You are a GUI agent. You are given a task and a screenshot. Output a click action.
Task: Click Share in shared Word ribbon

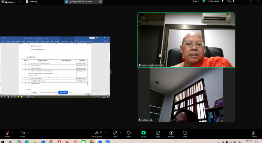[x=106, y=41]
